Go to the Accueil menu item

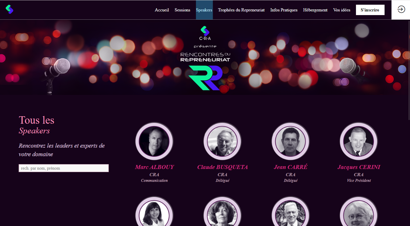(162, 10)
